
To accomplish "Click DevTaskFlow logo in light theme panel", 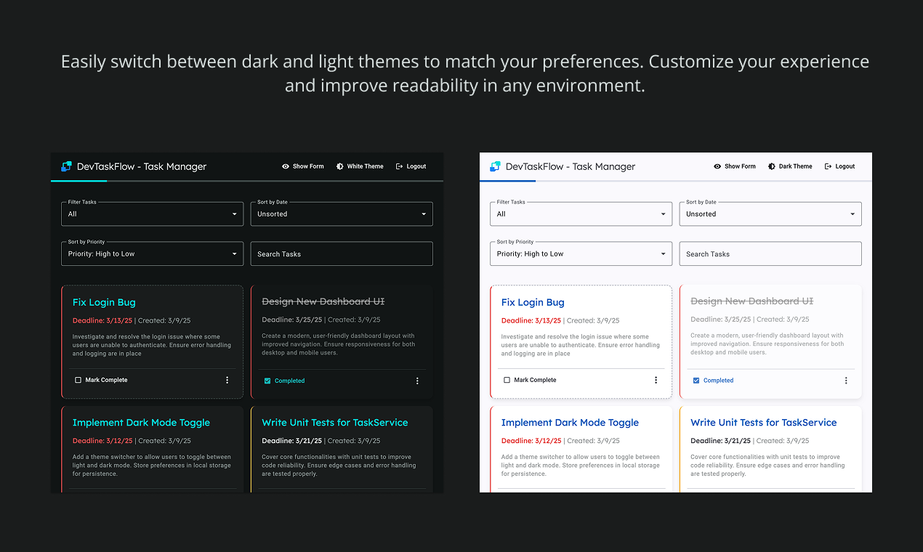I will pos(496,166).
